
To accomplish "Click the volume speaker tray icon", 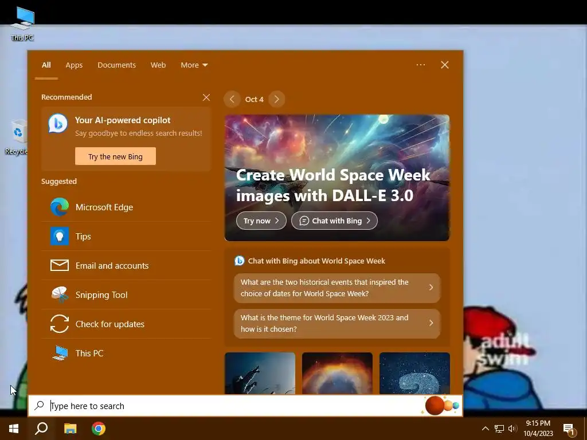I will coord(512,429).
